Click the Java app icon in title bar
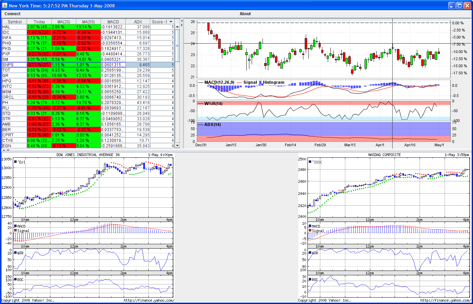 5,5
